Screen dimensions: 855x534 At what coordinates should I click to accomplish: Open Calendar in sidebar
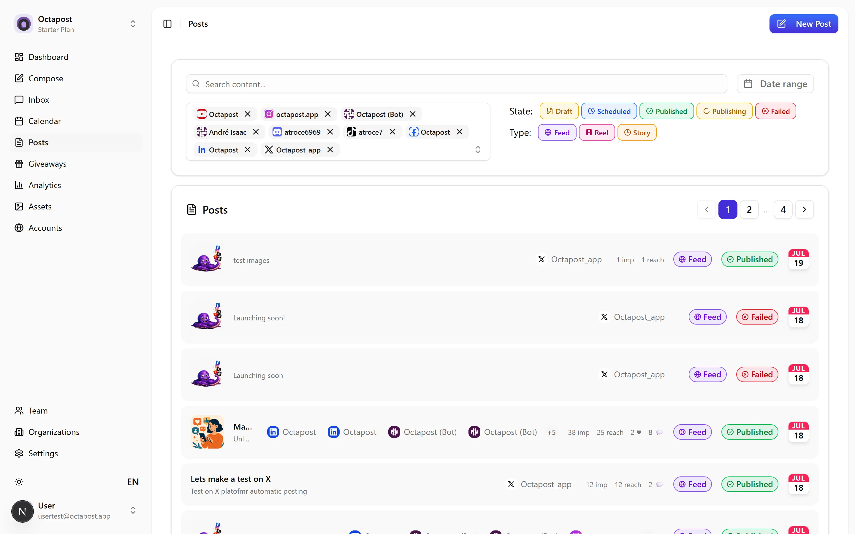point(76,121)
